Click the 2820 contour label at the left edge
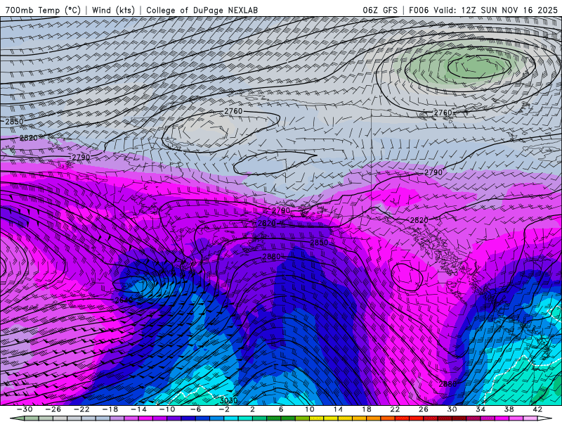Screen dimensions: 562x422 pyautogui.click(x=28, y=138)
